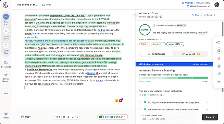Click the Copy icon below the editor
This screenshot has height=124, width=224.
[x=22, y=117]
